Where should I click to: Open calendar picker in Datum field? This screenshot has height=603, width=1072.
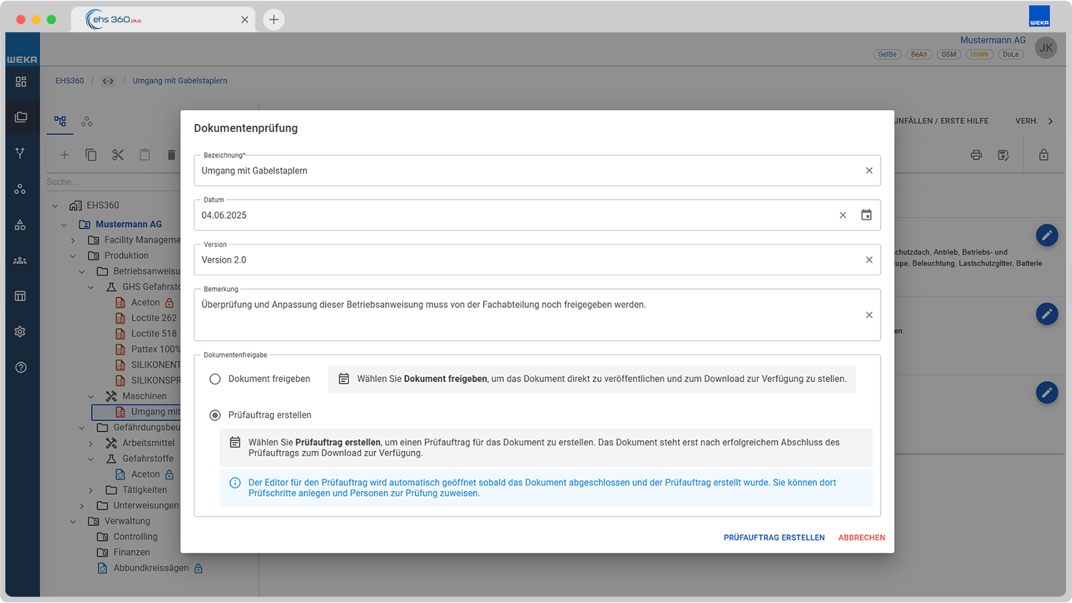(866, 215)
